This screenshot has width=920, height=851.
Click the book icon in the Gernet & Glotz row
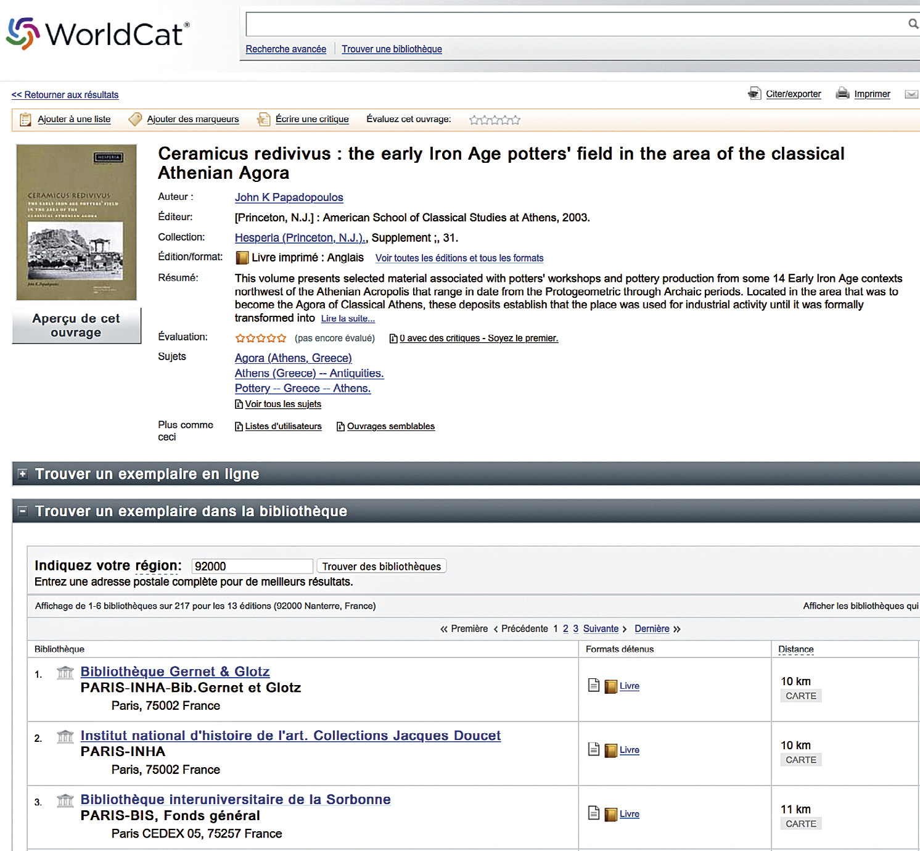pos(610,686)
